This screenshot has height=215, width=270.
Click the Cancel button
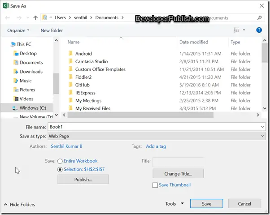click(244, 204)
